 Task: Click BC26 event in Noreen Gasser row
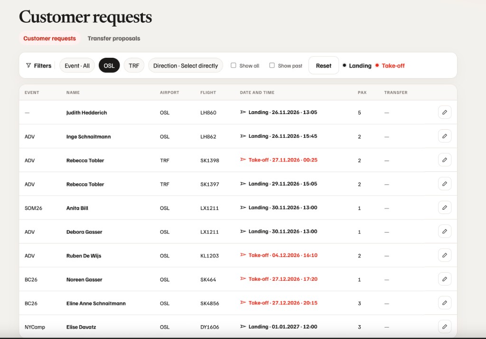coord(31,279)
